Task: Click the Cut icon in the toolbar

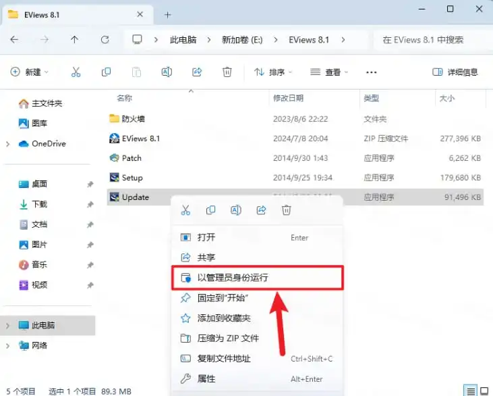Action: pyautogui.click(x=76, y=72)
